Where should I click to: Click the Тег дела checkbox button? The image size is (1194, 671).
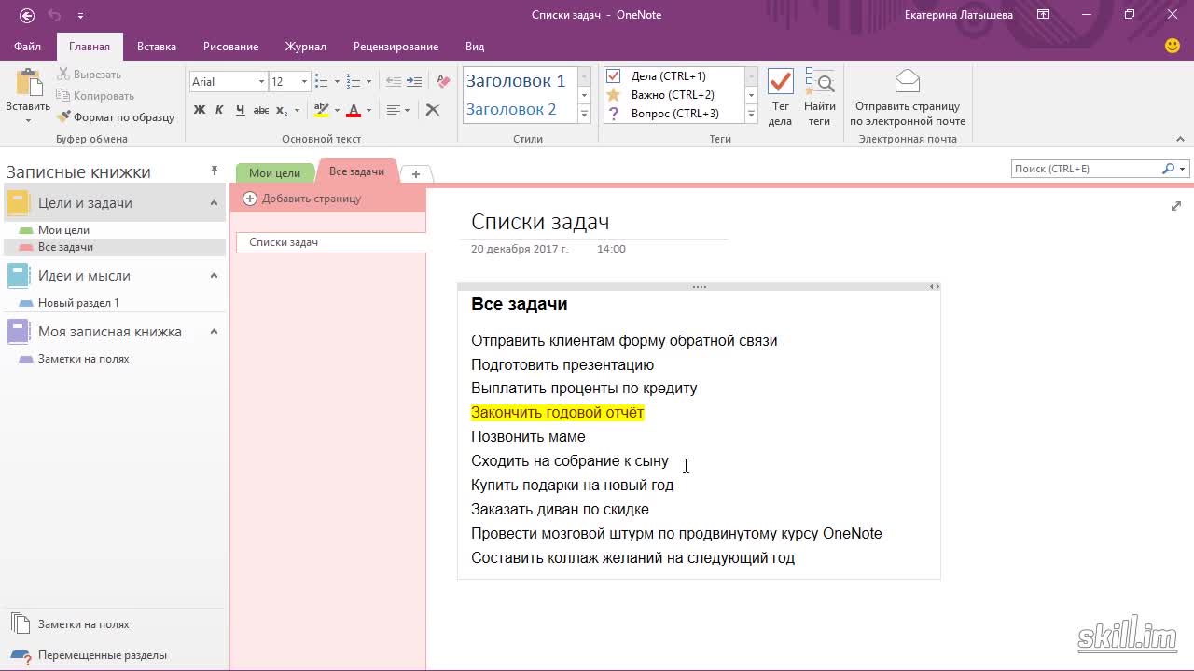(780, 97)
